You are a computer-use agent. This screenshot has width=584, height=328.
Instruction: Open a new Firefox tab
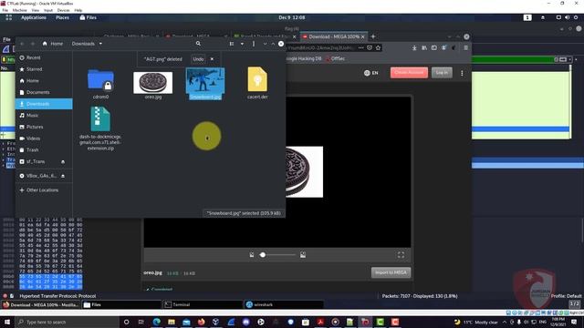click(373, 36)
